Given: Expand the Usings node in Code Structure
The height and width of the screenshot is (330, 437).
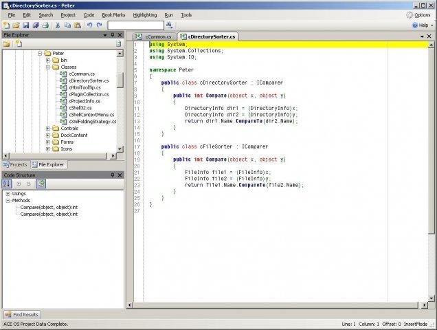Looking at the screenshot, I should 8,194.
